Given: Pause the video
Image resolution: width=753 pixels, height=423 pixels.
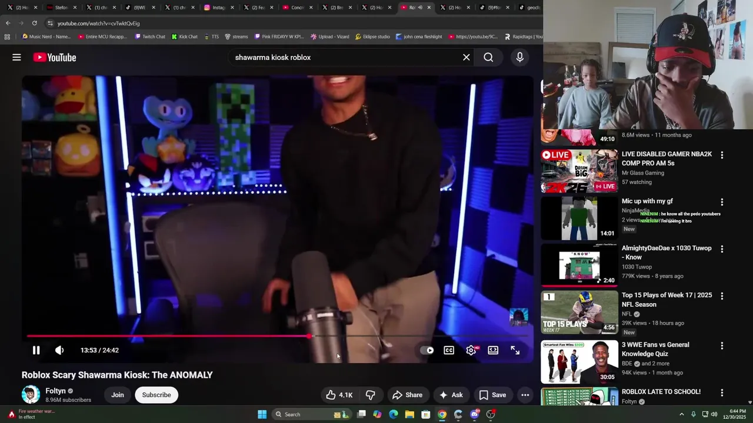Looking at the screenshot, I should [x=36, y=350].
